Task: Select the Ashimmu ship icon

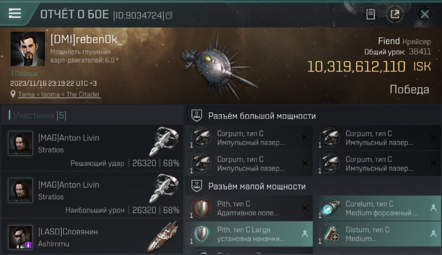Action: pyautogui.click(x=163, y=237)
